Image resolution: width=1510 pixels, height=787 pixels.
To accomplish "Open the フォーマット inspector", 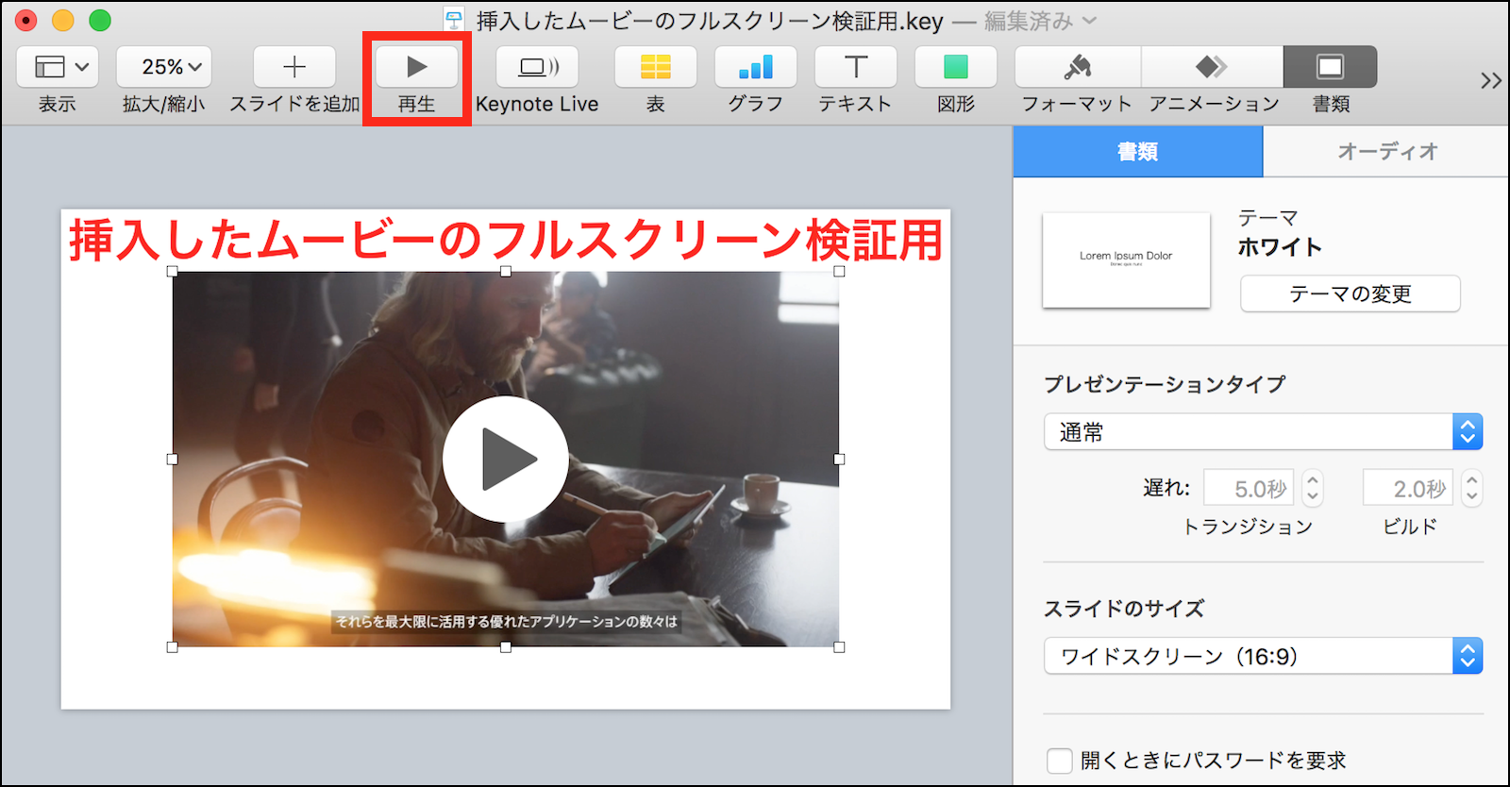I will (x=1077, y=67).
